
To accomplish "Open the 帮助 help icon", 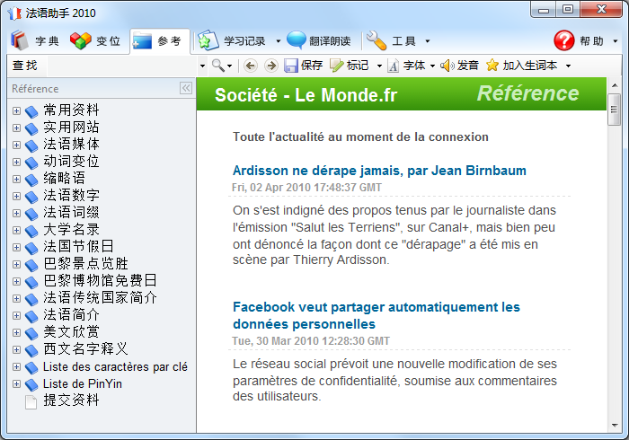I will click(563, 41).
